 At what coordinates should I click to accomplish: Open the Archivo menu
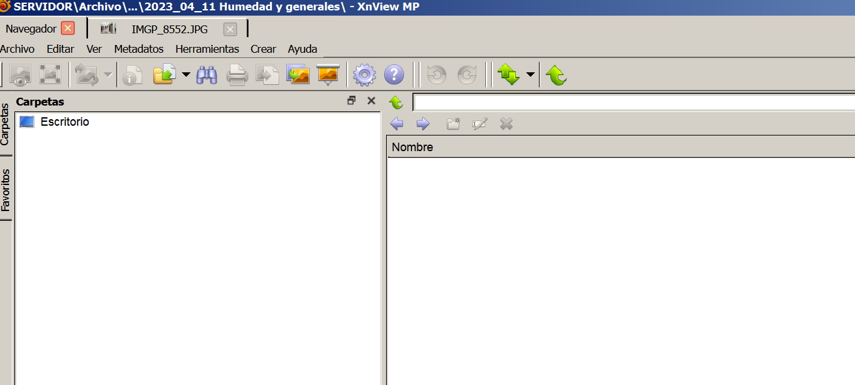[17, 49]
